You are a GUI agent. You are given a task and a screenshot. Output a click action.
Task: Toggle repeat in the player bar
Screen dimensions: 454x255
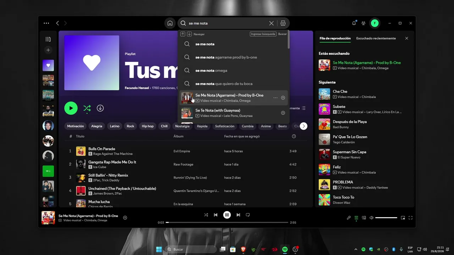point(248,215)
